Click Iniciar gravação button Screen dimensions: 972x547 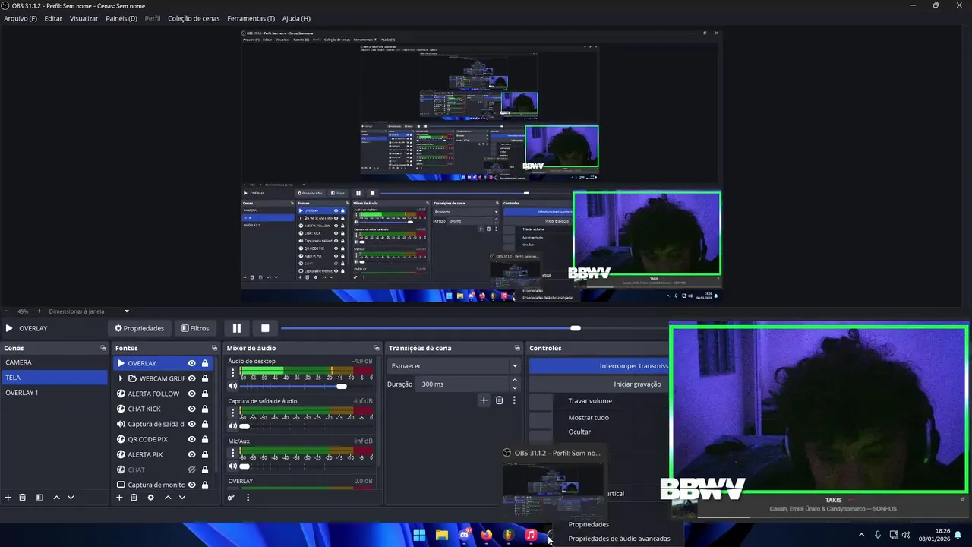tap(599, 384)
